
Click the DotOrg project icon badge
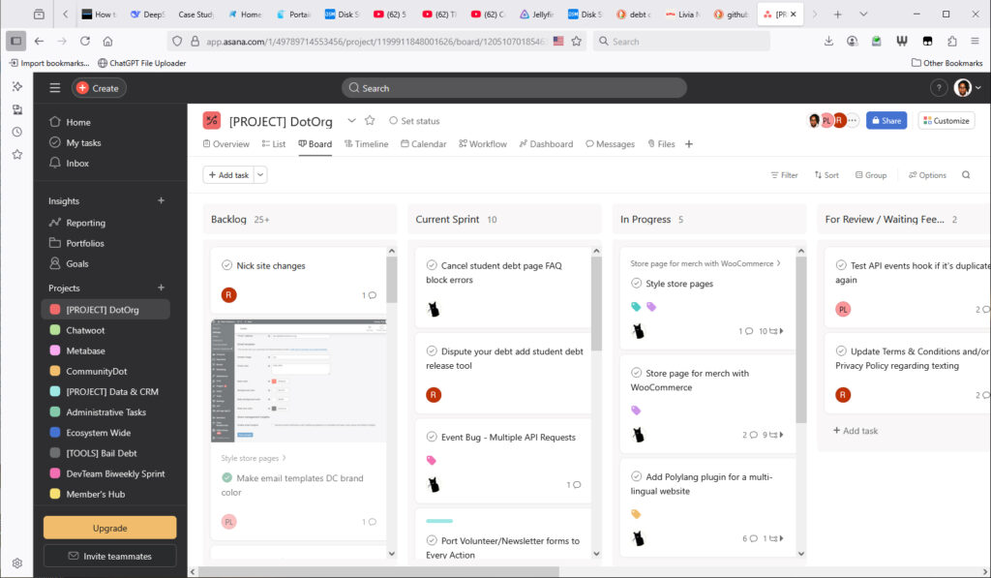[212, 120]
